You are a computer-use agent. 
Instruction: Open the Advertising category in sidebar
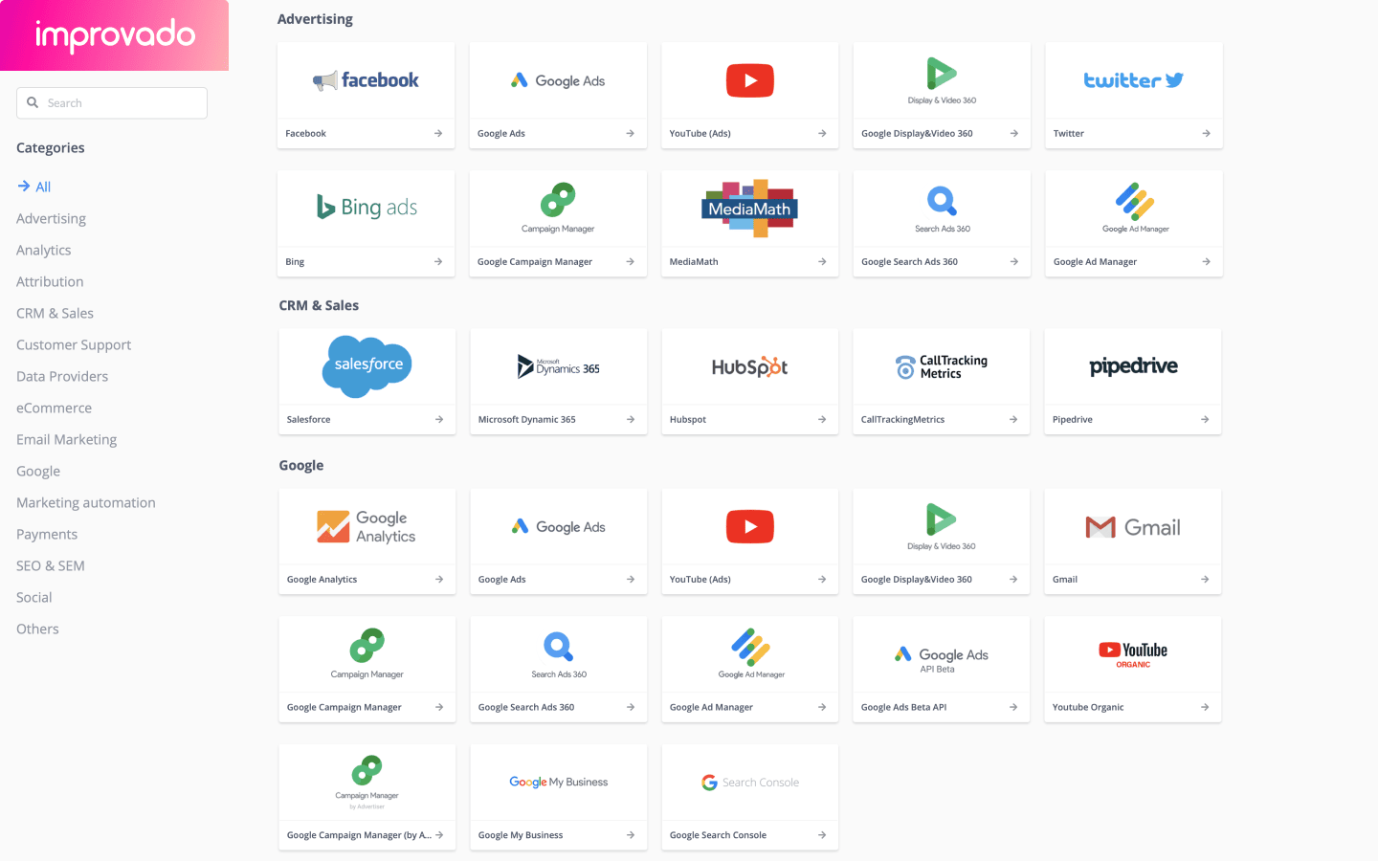pos(51,218)
